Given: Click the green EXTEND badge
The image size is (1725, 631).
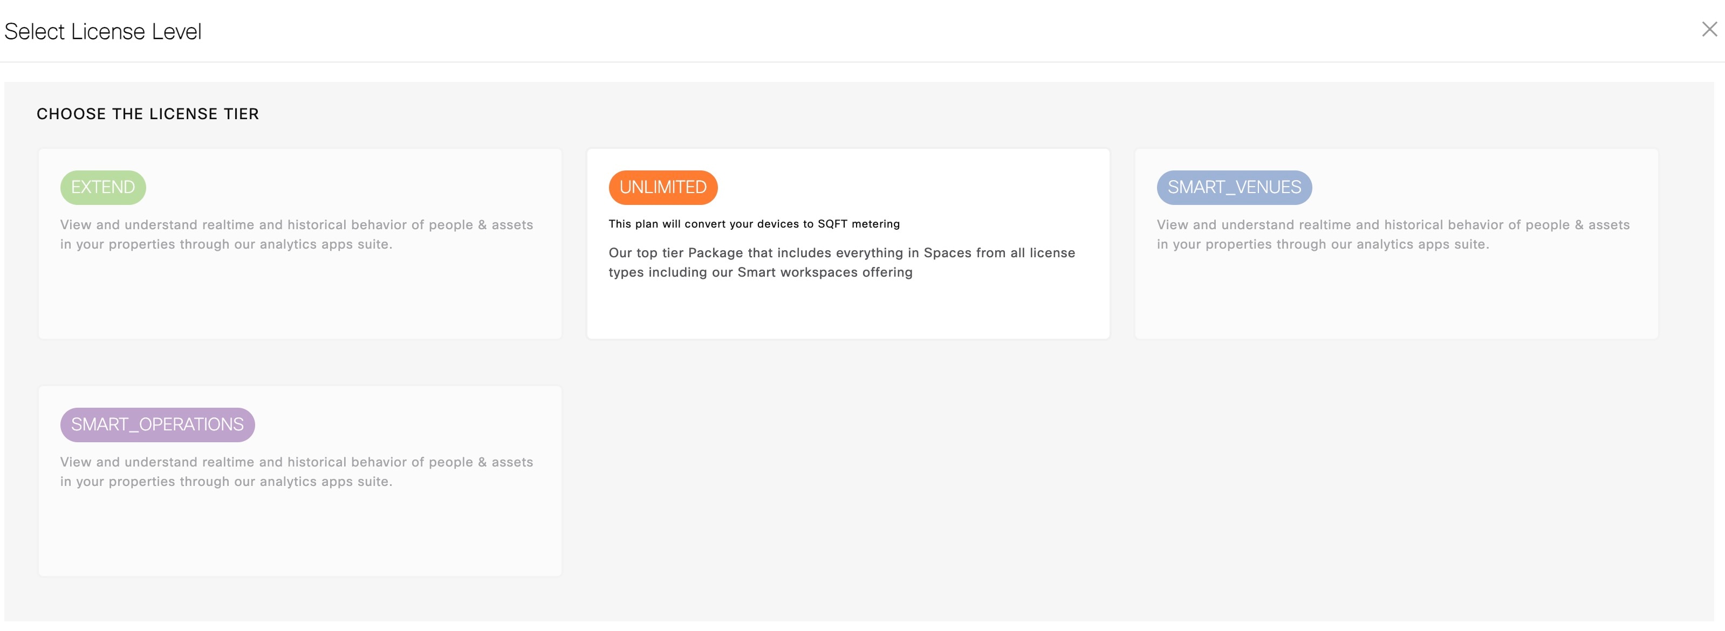Looking at the screenshot, I should click(102, 187).
